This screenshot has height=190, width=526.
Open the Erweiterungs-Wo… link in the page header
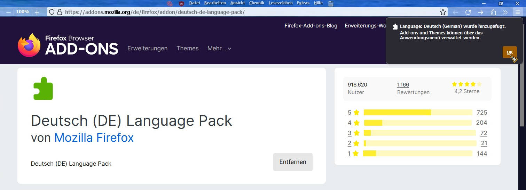point(365,26)
